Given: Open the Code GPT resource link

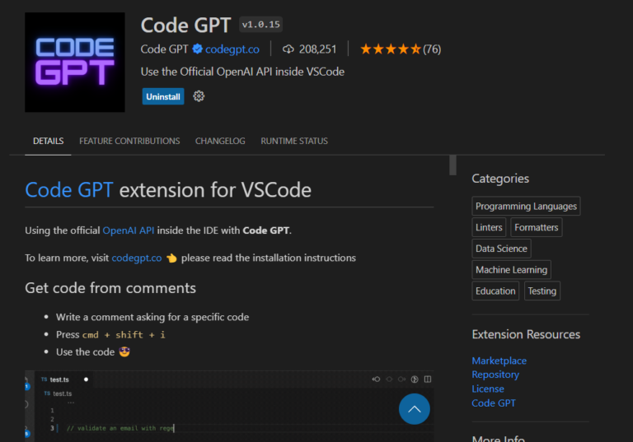Looking at the screenshot, I should [x=494, y=402].
